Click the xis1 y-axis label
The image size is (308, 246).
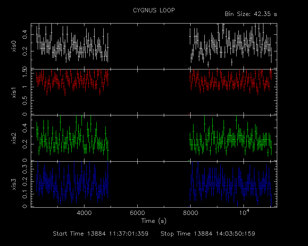click(14, 93)
